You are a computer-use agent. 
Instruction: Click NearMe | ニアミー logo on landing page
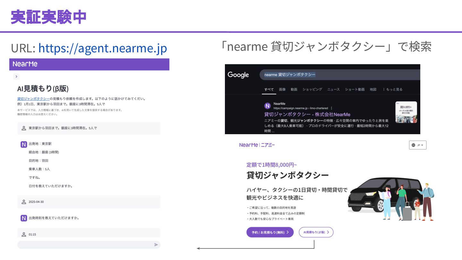(257, 145)
